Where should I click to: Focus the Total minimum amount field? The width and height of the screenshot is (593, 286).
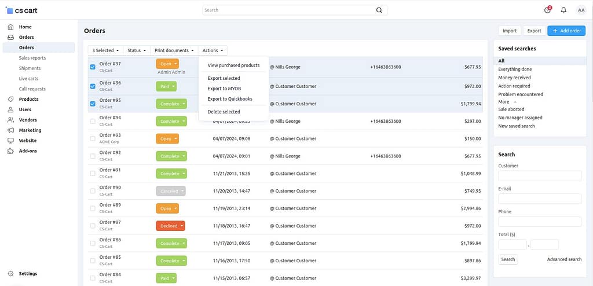(x=512, y=244)
